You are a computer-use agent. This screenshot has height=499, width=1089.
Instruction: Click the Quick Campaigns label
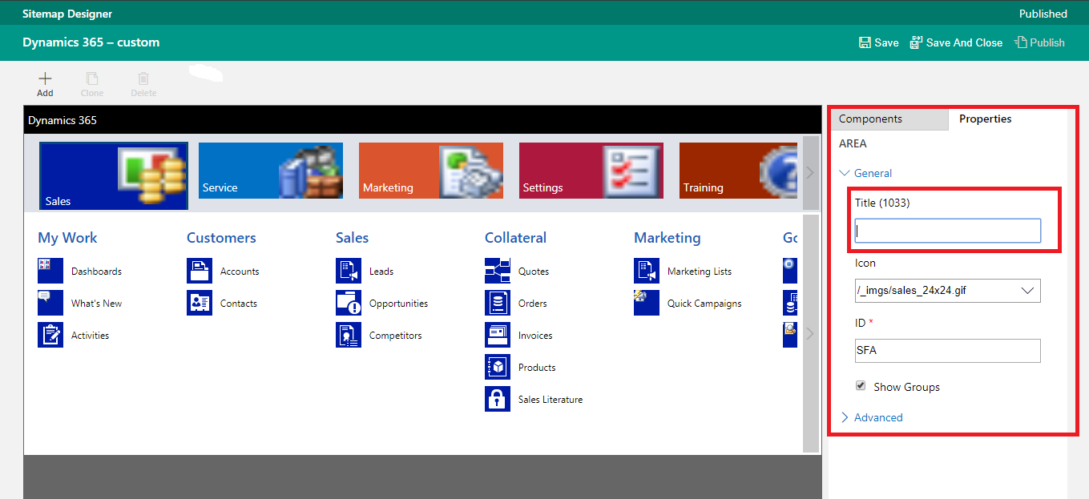(x=704, y=304)
